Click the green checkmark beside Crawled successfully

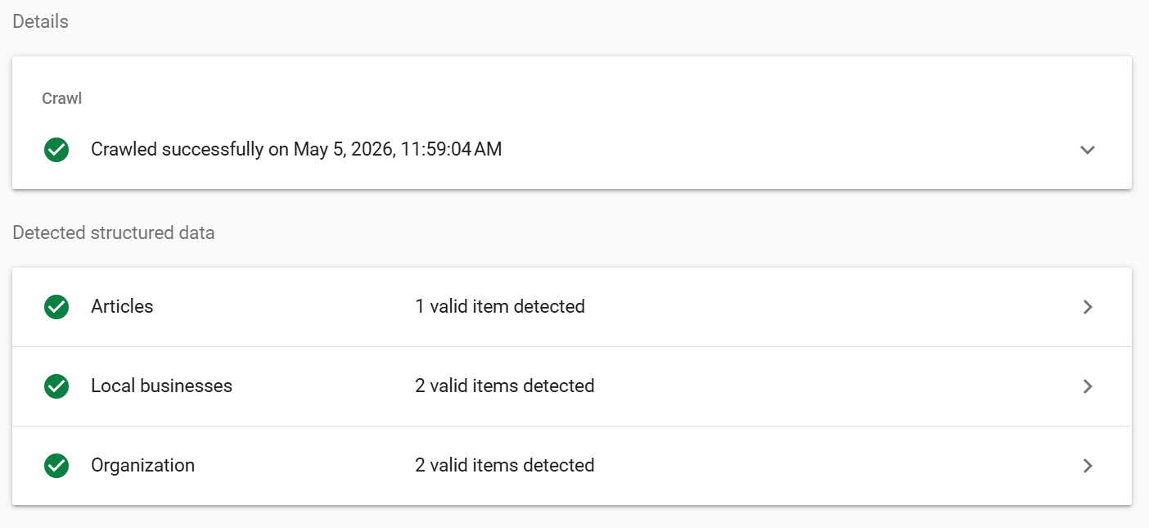click(56, 150)
